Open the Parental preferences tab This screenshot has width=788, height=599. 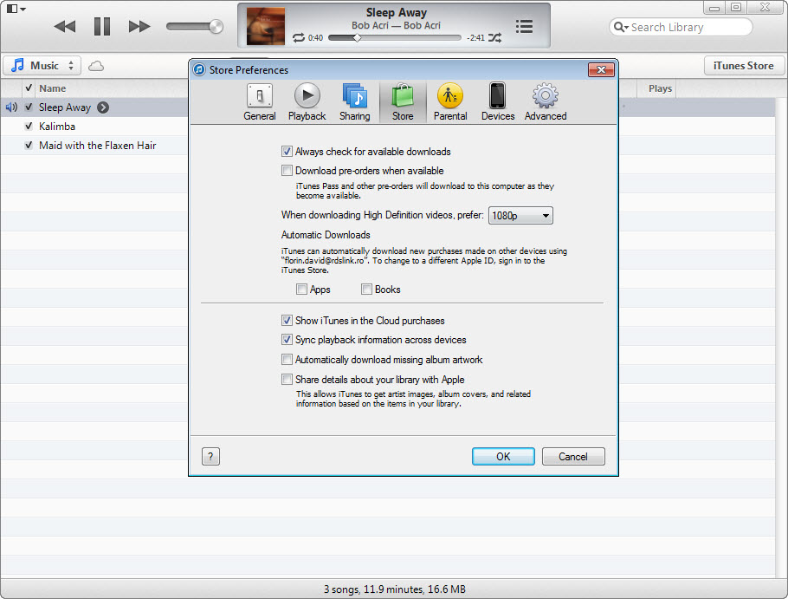[450, 102]
